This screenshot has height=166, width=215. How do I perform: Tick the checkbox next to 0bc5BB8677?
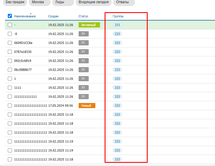(10, 70)
